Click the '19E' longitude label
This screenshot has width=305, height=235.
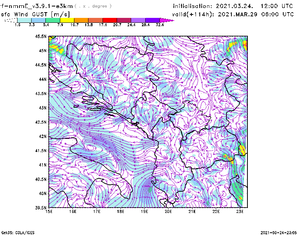point(144,211)
